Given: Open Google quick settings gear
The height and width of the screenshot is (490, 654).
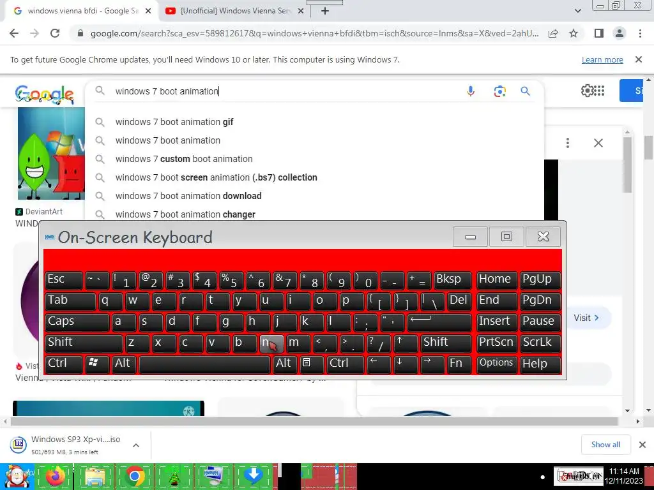Looking at the screenshot, I should (587, 91).
